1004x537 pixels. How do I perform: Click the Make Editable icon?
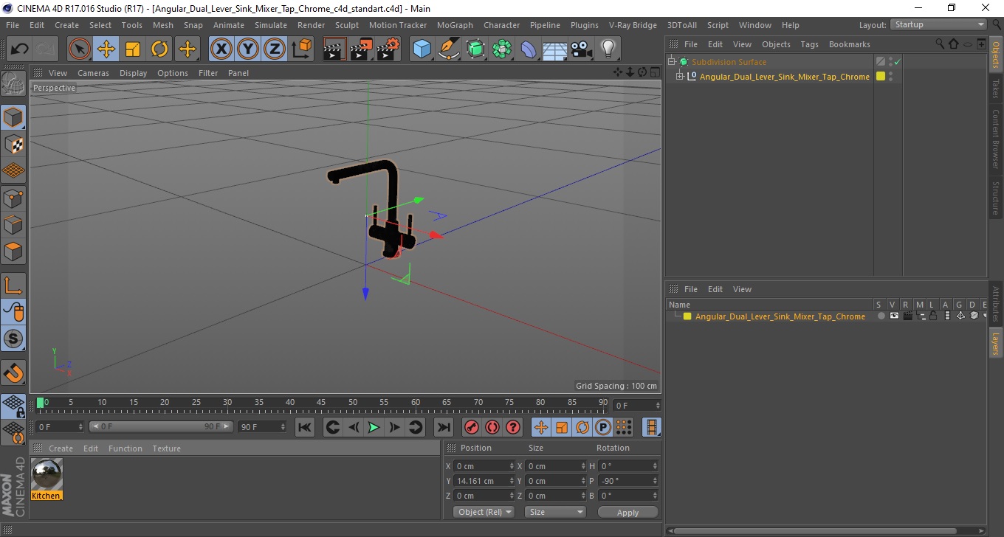click(13, 84)
